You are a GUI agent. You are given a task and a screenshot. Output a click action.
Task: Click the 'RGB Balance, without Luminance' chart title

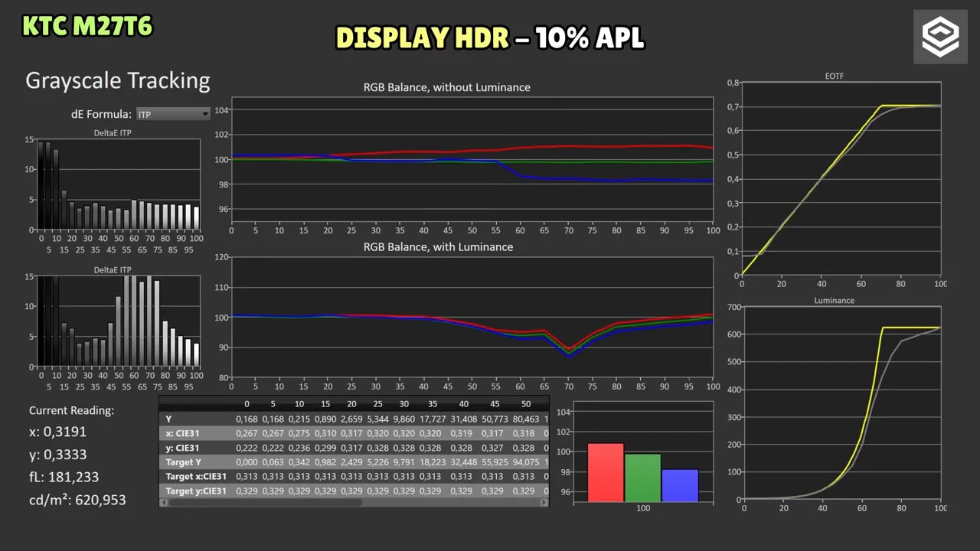(x=446, y=87)
